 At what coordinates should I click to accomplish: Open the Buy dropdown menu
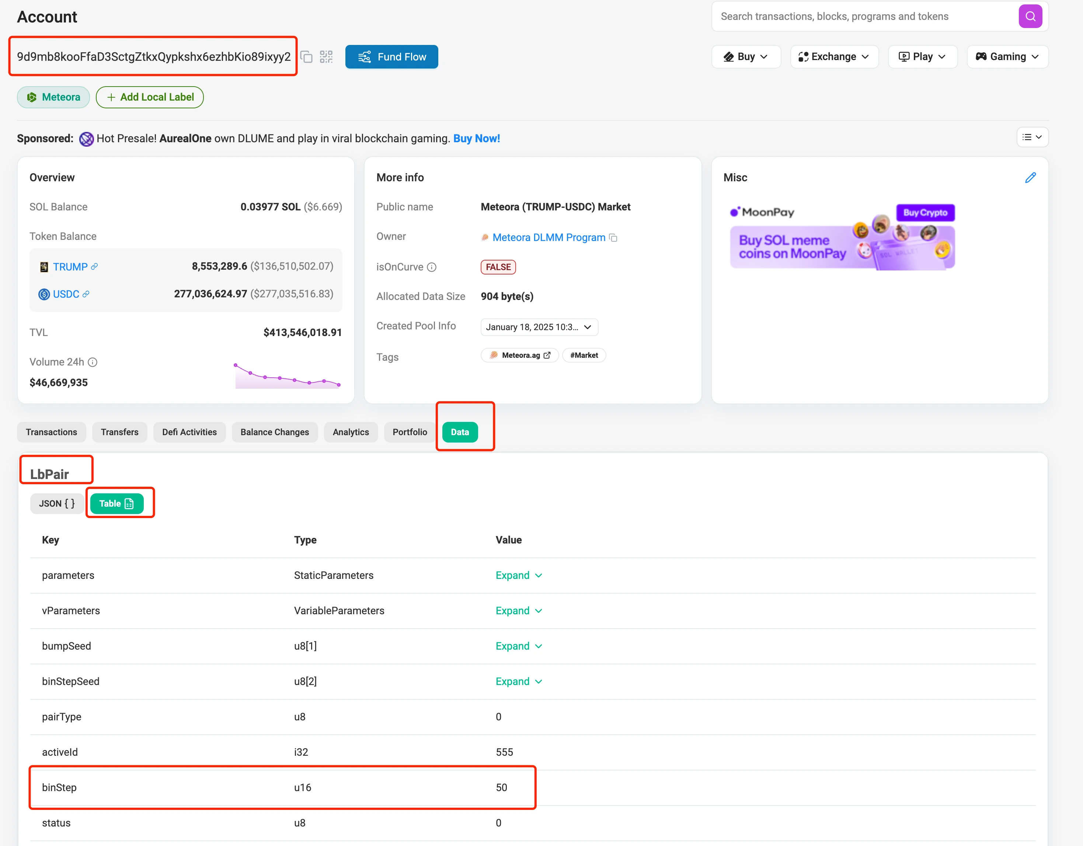coord(745,56)
